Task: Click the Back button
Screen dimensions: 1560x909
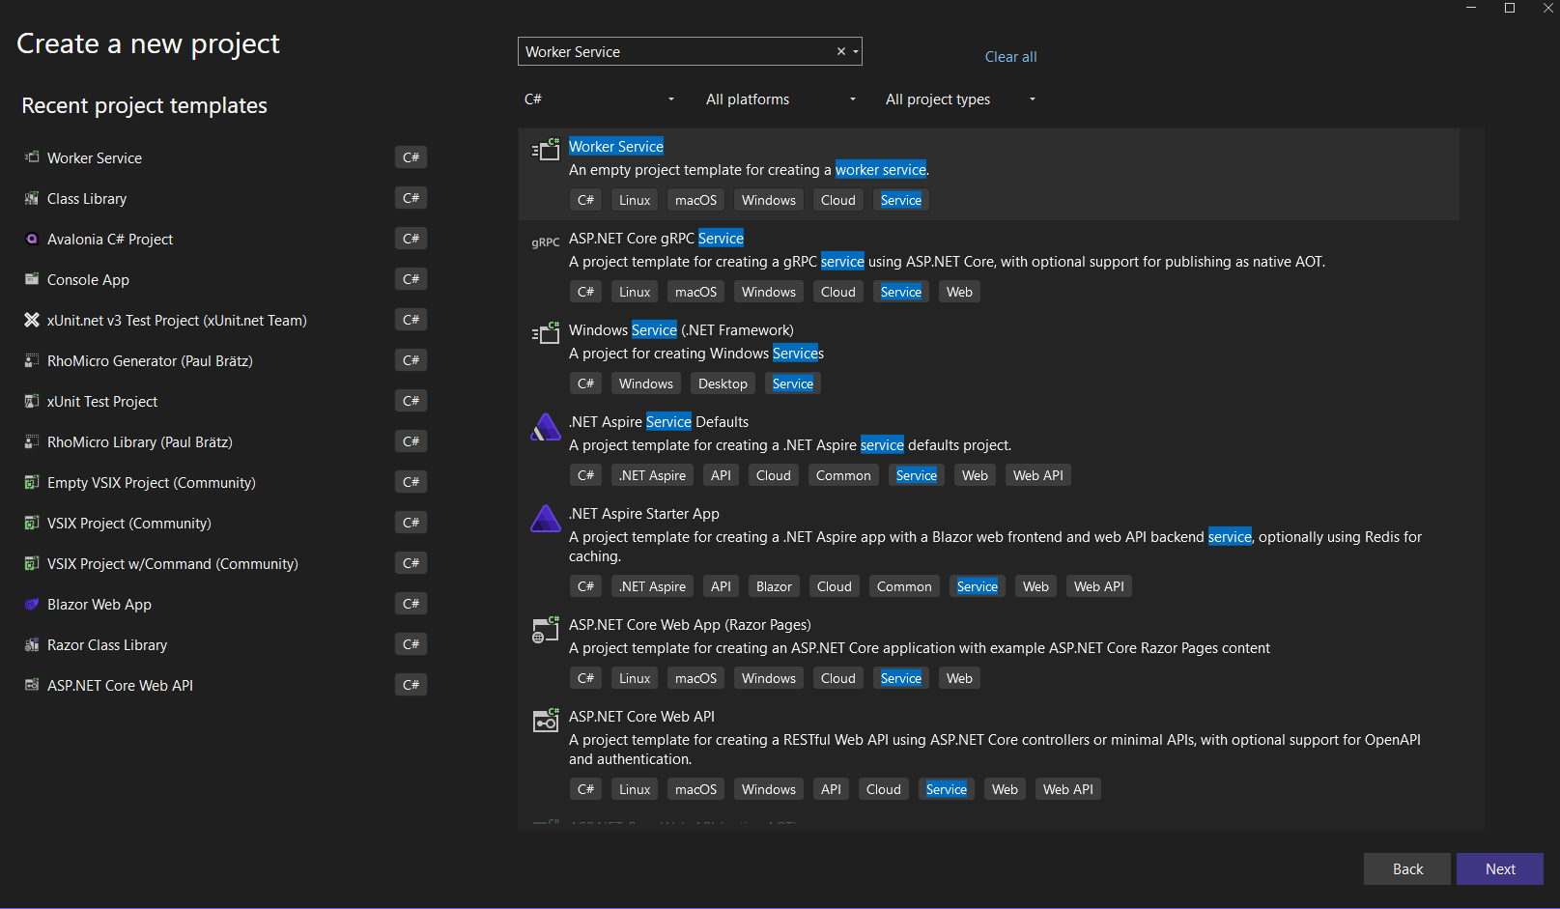Action: 1407,868
